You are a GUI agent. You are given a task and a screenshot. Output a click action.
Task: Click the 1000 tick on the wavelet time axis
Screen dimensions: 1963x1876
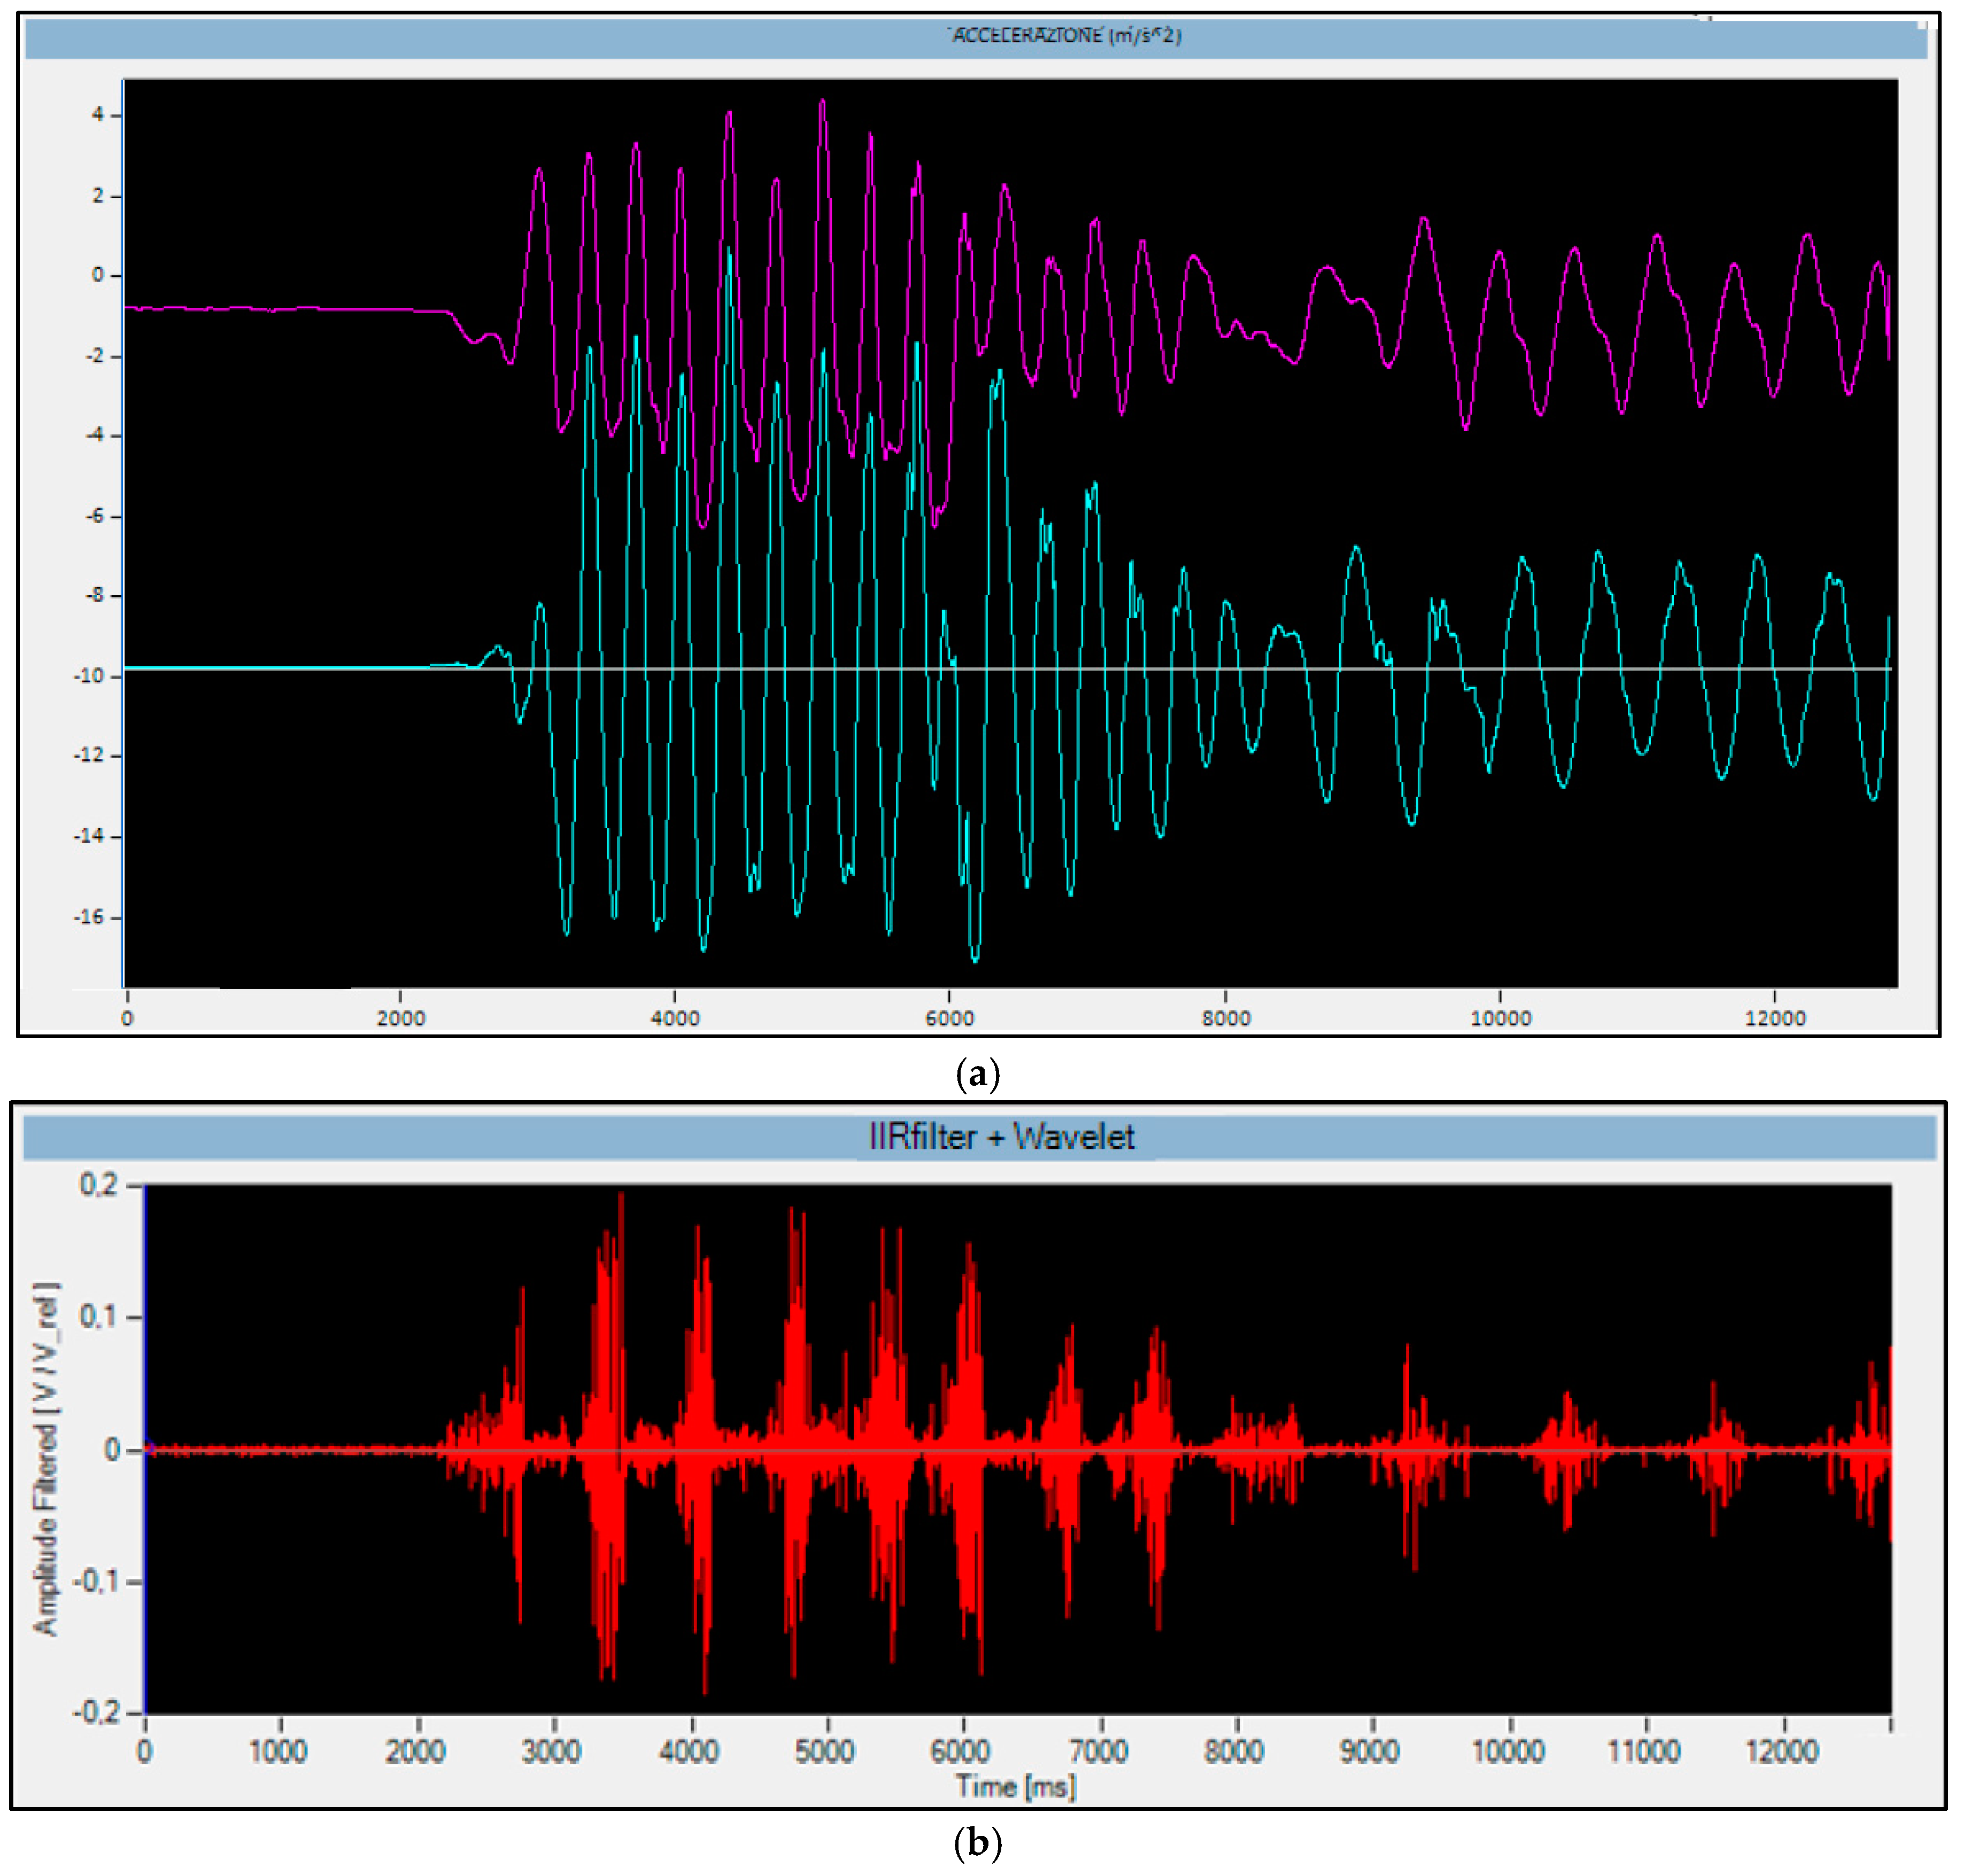[x=278, y=1751]
